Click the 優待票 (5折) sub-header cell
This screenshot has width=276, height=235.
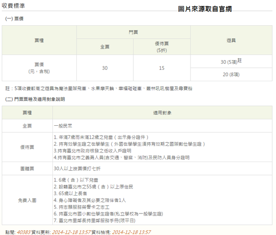coord(161,47)
